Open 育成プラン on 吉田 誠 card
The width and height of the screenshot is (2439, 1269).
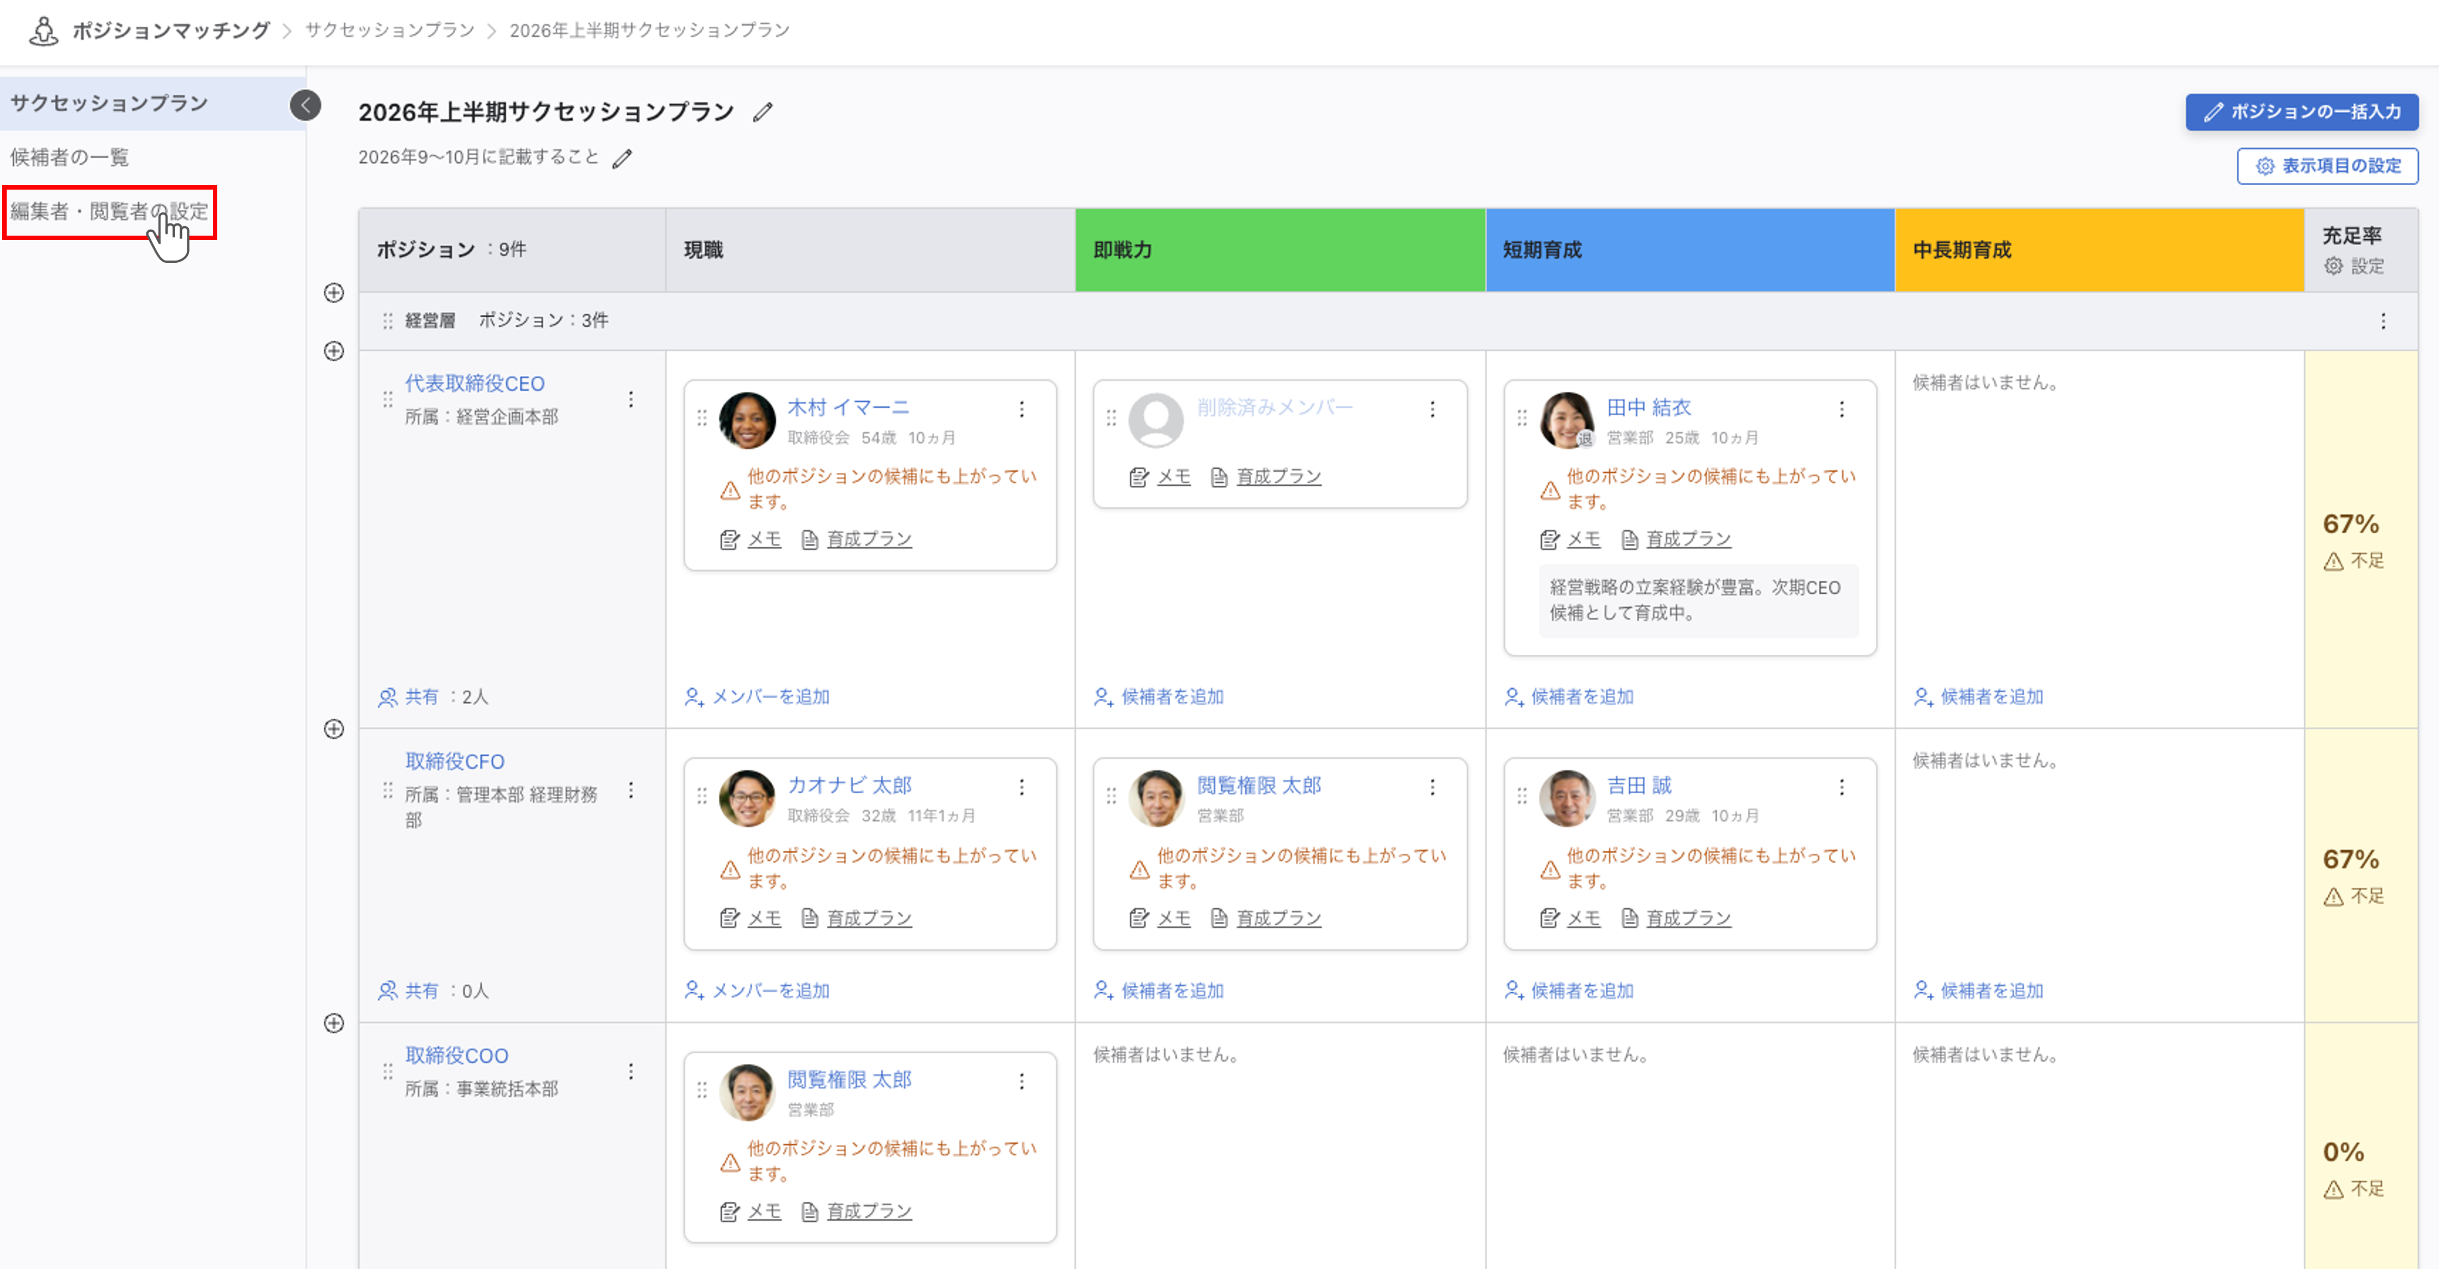pos(1676,919)
